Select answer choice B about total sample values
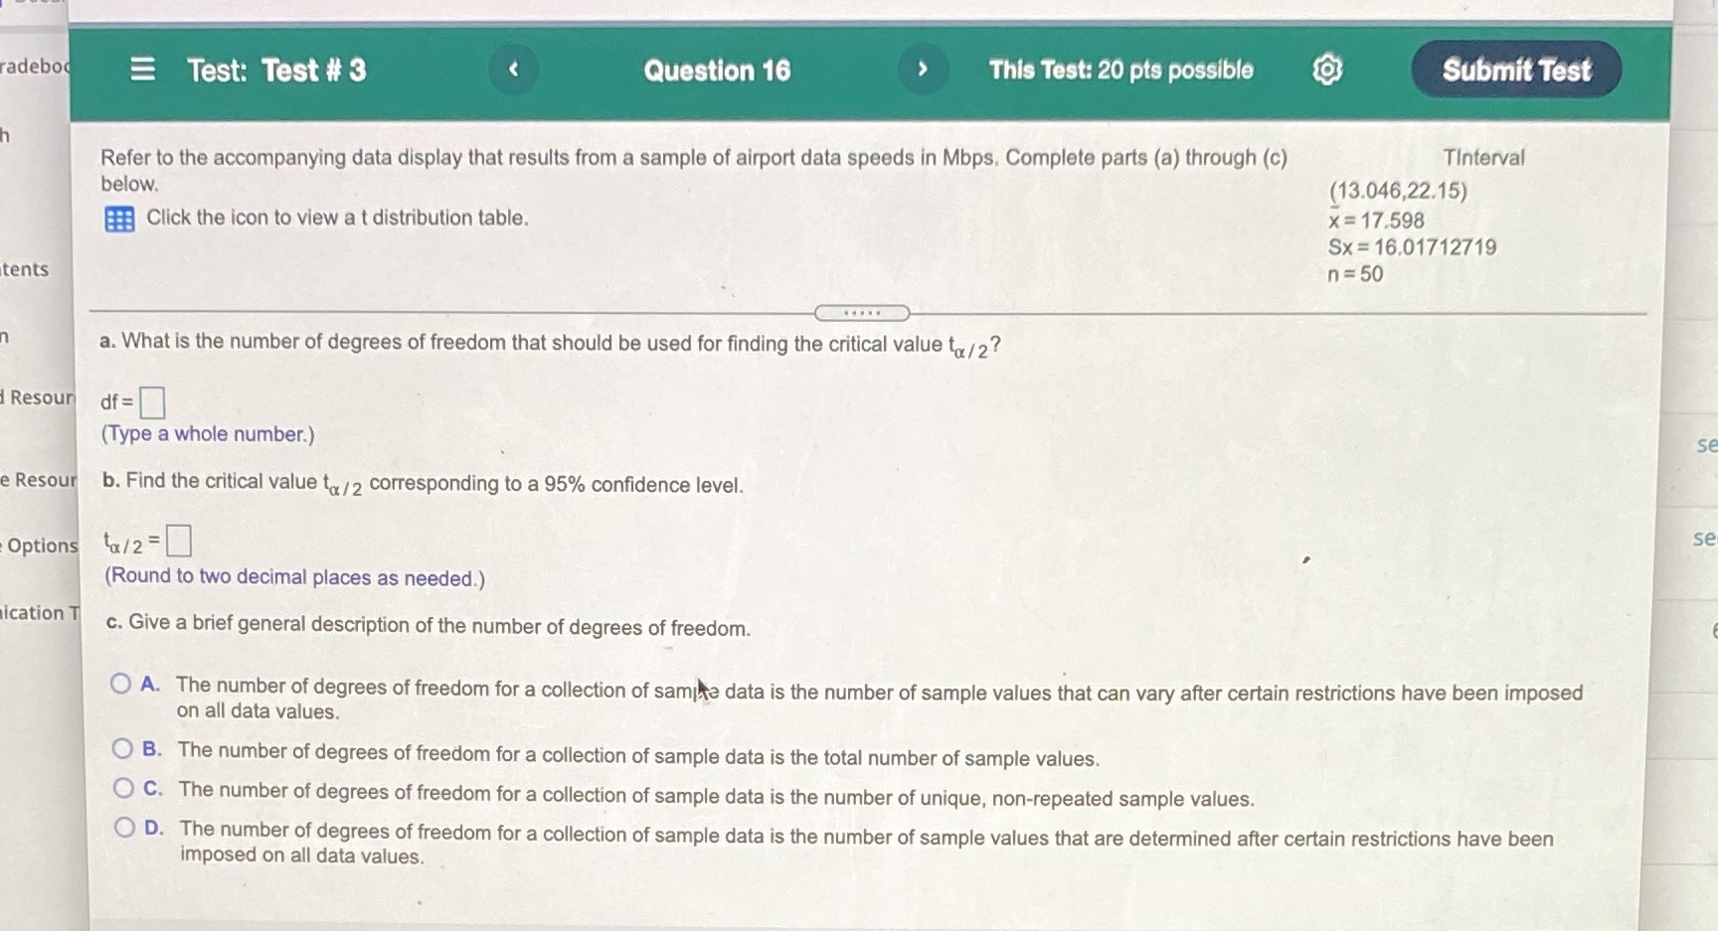This screenshot has width=1718, height=931. (x=121, y=748)
